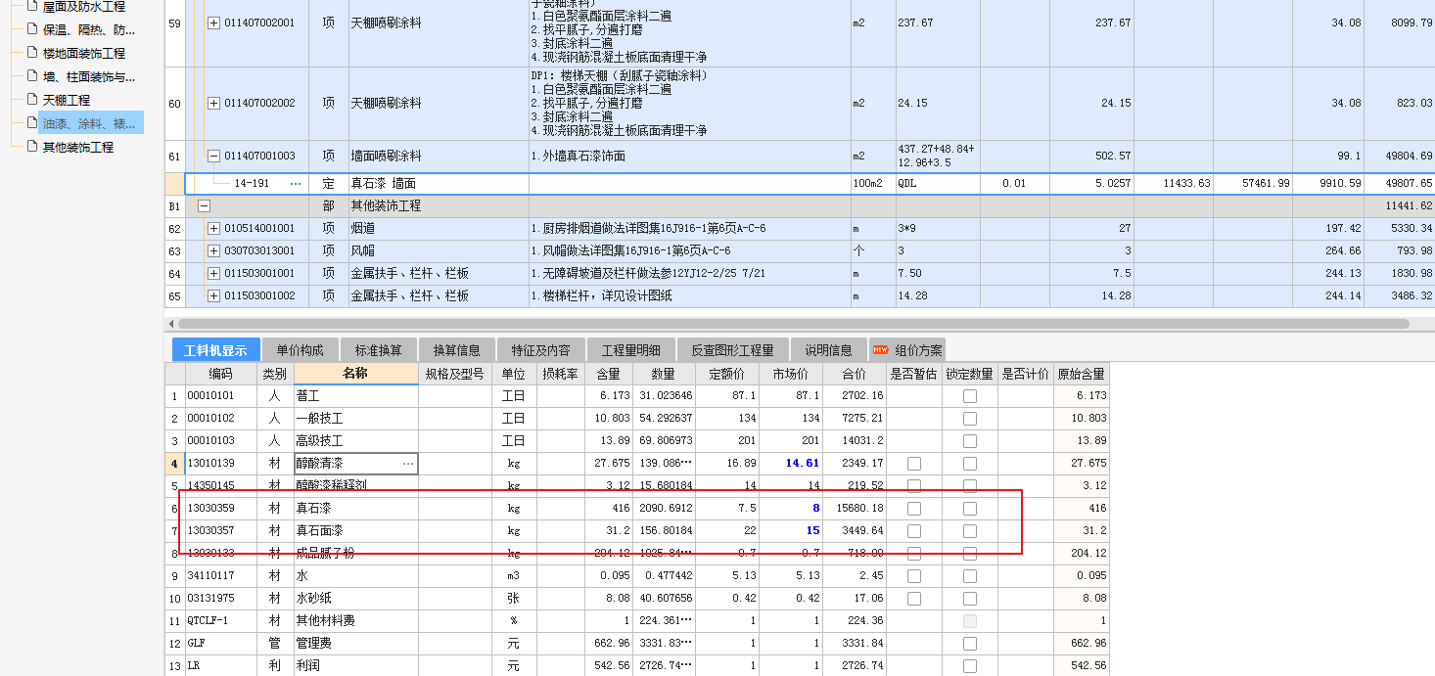
Task: Switch to the 说明信息 tab
Action: click(x=828, y=350)
